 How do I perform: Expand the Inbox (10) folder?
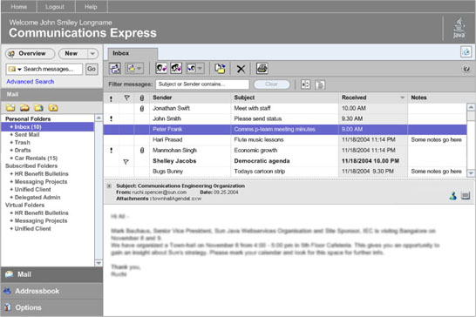point(11,127)
